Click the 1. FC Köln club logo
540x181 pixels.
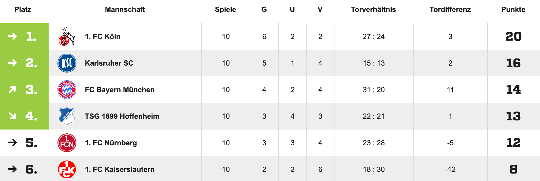67,37
